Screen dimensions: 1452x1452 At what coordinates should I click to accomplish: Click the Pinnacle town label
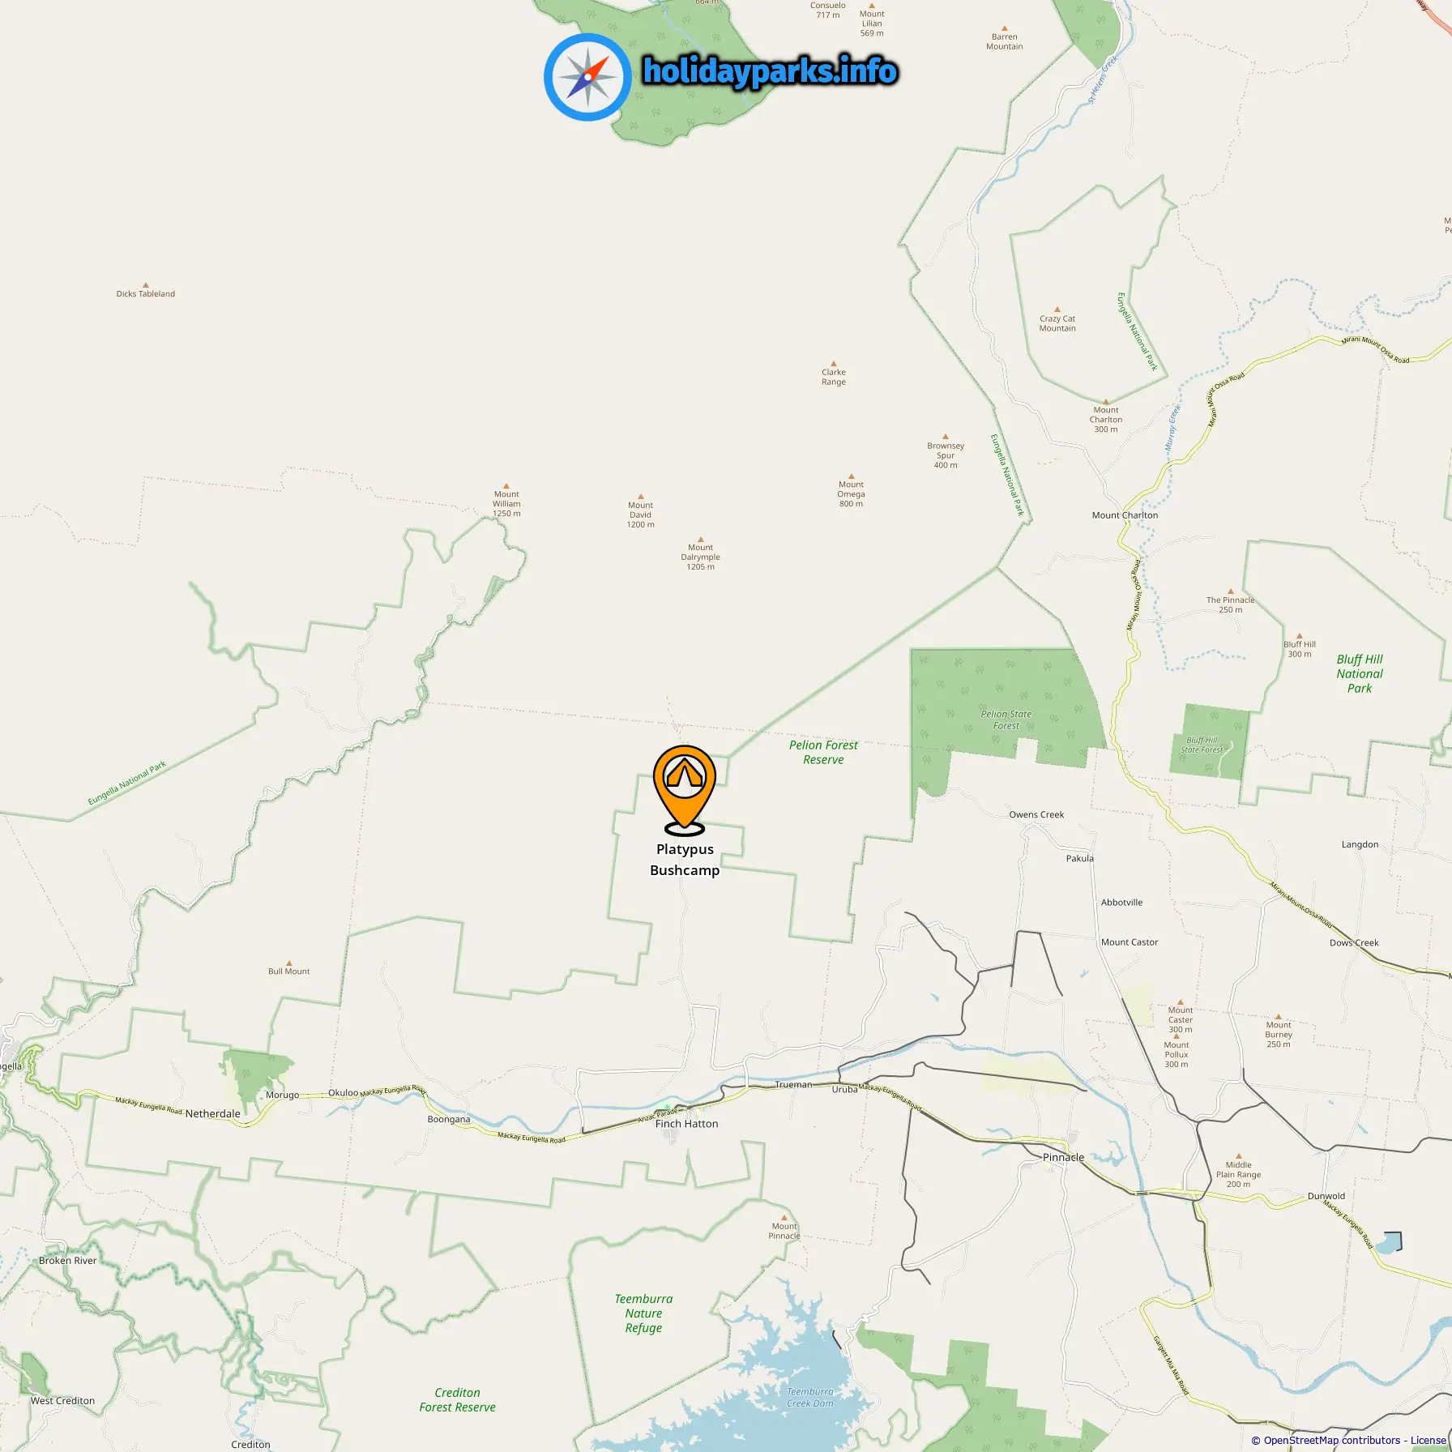pos(1063,1157)
